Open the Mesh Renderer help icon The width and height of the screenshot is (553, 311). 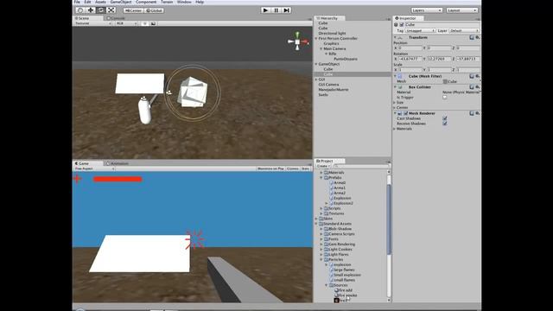pos(472,113)
